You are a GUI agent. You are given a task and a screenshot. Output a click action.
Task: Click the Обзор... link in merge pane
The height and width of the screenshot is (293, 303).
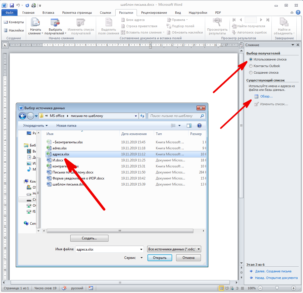point(266,96)
